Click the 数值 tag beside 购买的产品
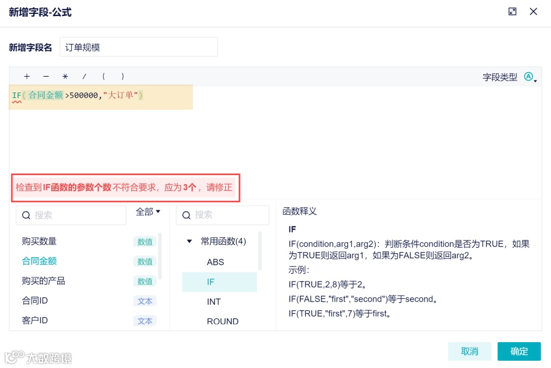551x368 pixels. coord(145,281)
